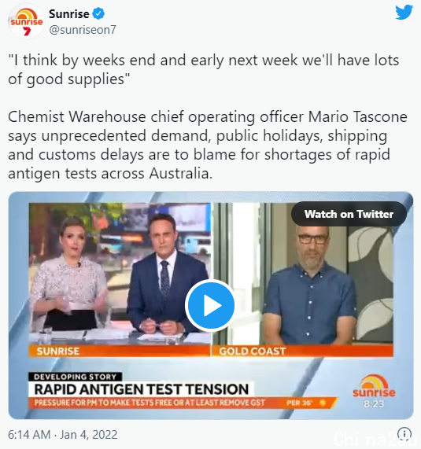Open the 6:14 AM Jan 4, 2022 timestamp
The width and height of the screenshot is (421, 449).
[x=62, y=434]
